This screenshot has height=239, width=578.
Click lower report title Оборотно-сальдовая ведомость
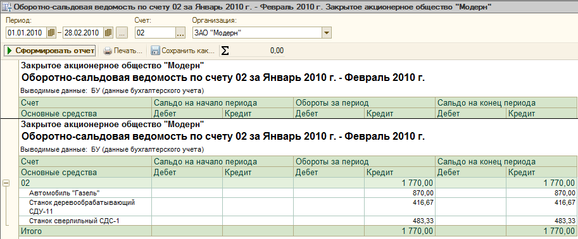coord(223,137)
